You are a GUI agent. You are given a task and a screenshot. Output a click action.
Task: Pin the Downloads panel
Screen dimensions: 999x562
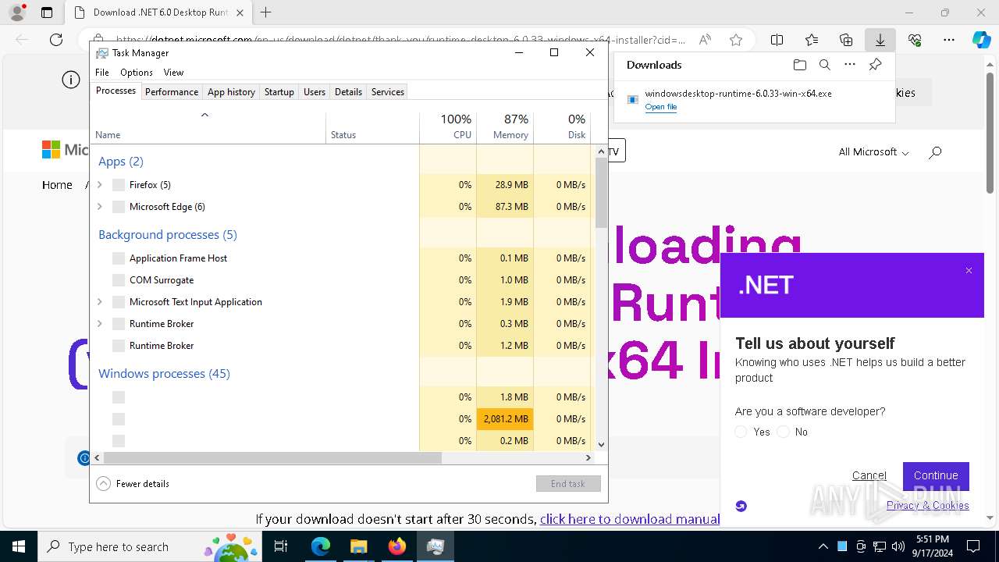875,65
